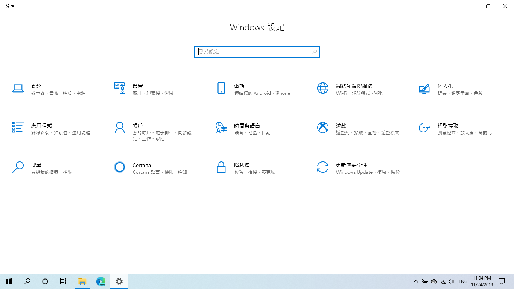514x289 pixels.
Task: Click the muted speaker volume icon
Action: [x=452, y=281]
